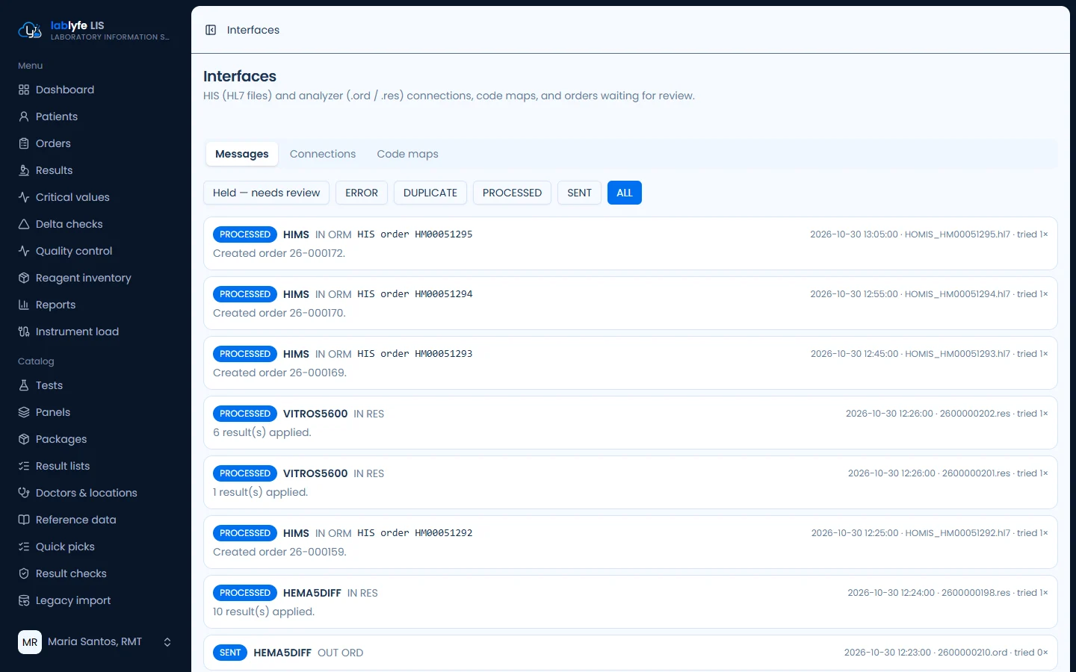Click the Instrument load icon

coord(24,332)
